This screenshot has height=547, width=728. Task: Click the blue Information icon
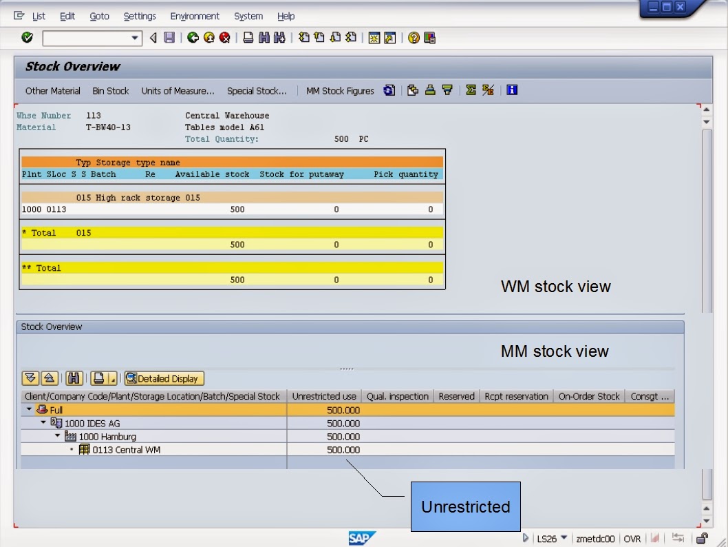click(x=512, y=90)
